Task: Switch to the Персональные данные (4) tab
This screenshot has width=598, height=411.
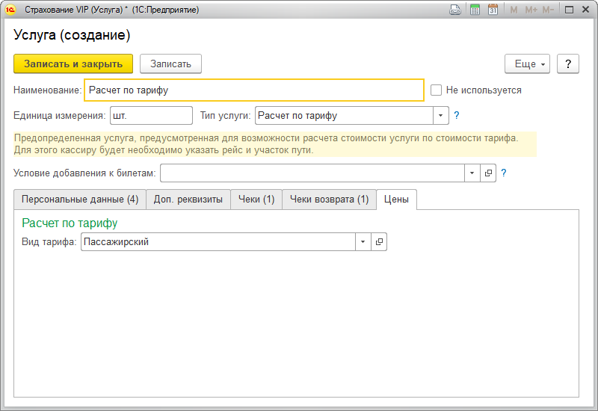Action: [80, 200]
